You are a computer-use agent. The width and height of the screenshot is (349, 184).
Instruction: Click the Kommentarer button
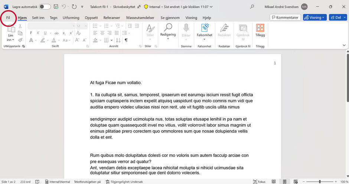[x=285, y=17]
